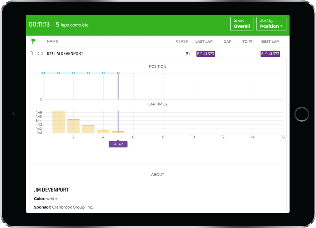Select the lap 2 bar in chart
This screenshot has height=228, width=316.
(x=73, y=126)
